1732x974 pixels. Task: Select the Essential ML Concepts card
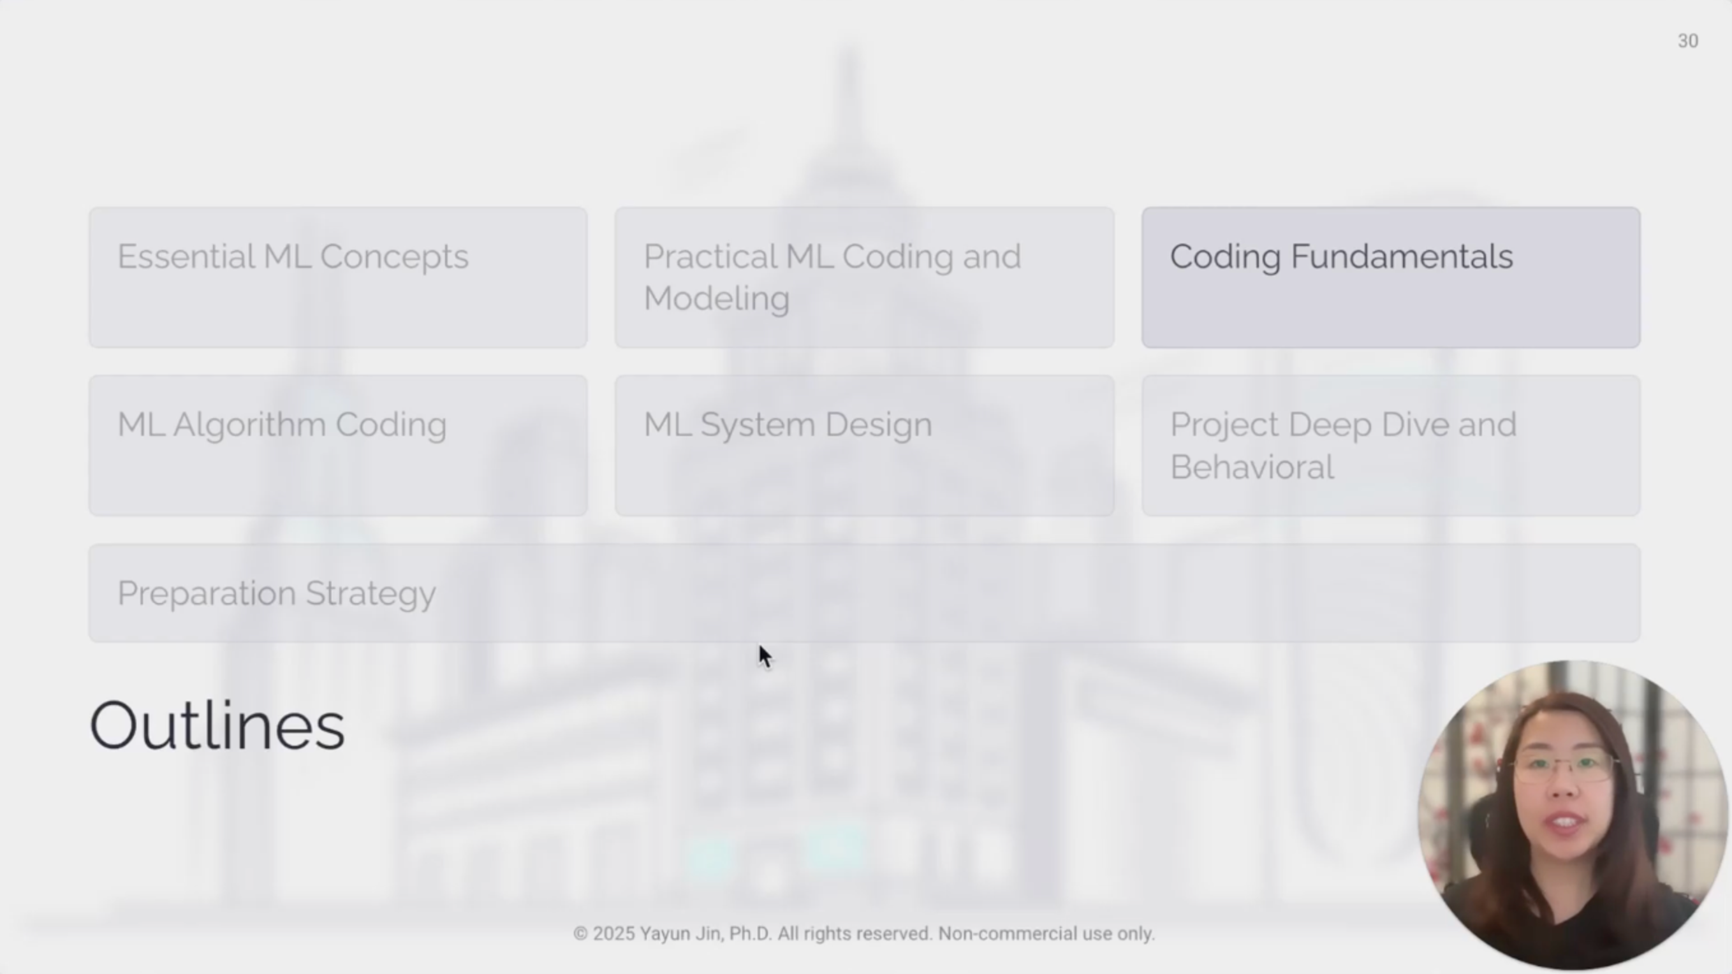(338, 278)
